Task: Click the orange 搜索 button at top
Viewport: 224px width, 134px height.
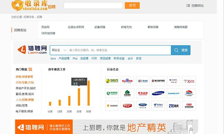Action: pyautogui.click(x=132, y=5)
